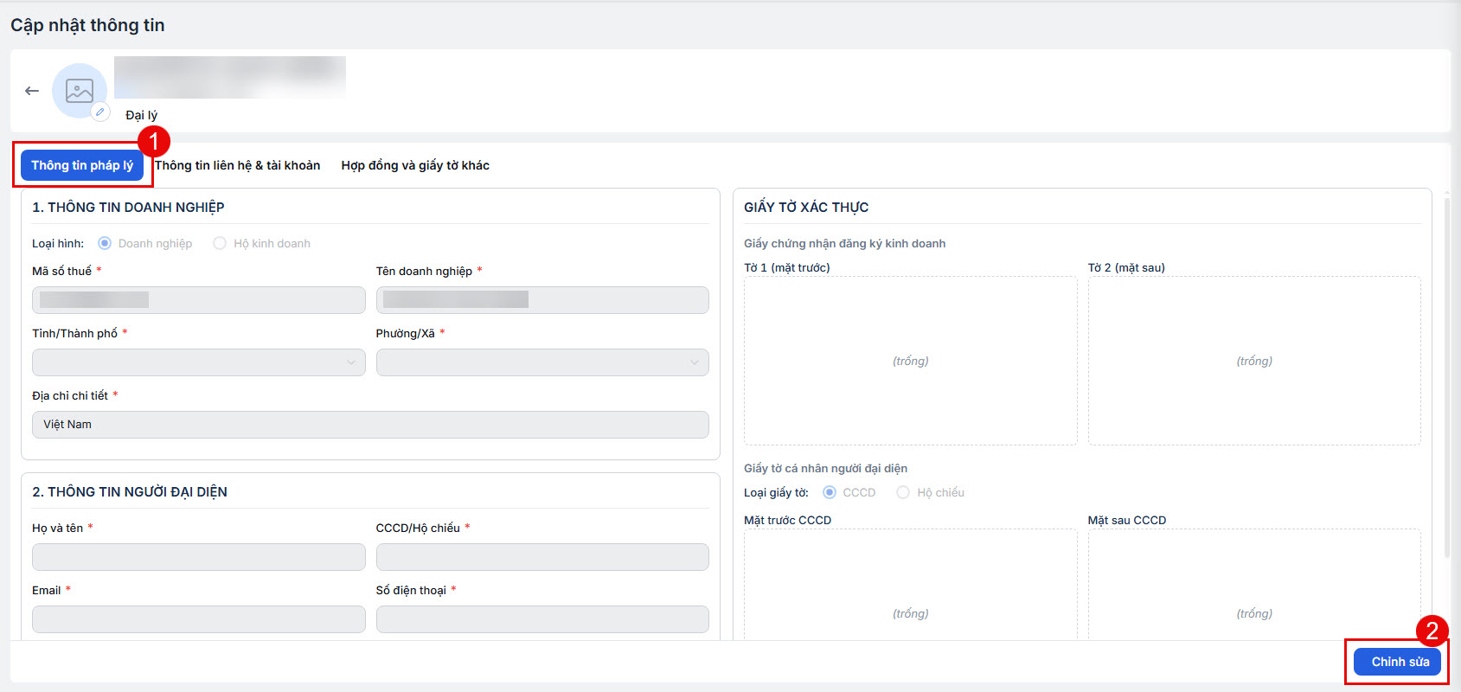Viewport: 1461px width, 692px height.
Task: Click the GIẤY TỜ XÁC THỰC heading
Action: pos(806,207)
